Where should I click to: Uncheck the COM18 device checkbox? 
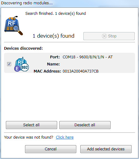coord(9,64)
